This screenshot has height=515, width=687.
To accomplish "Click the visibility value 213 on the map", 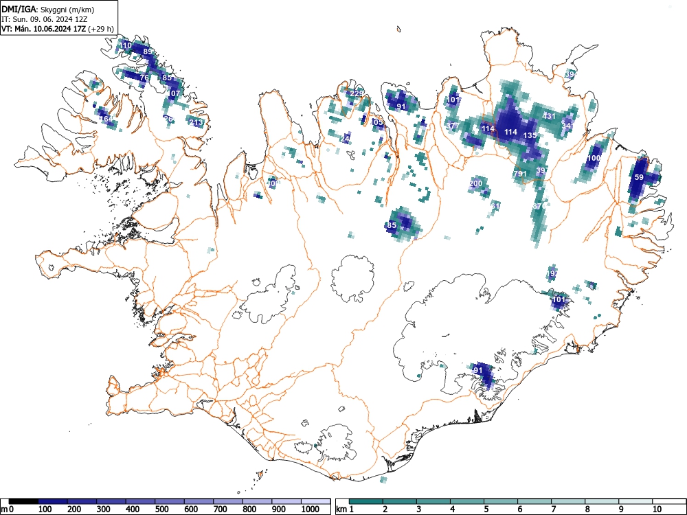I will pyautogui.click(x=196, y=122).
